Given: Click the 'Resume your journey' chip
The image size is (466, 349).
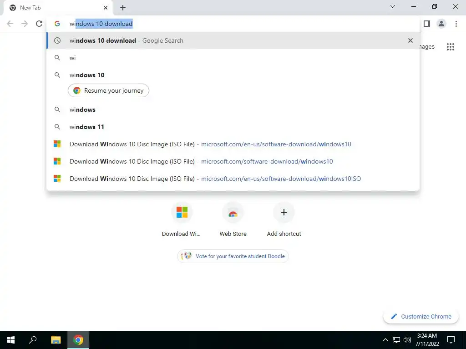Looking at the screenshot, I should [108, 90].
